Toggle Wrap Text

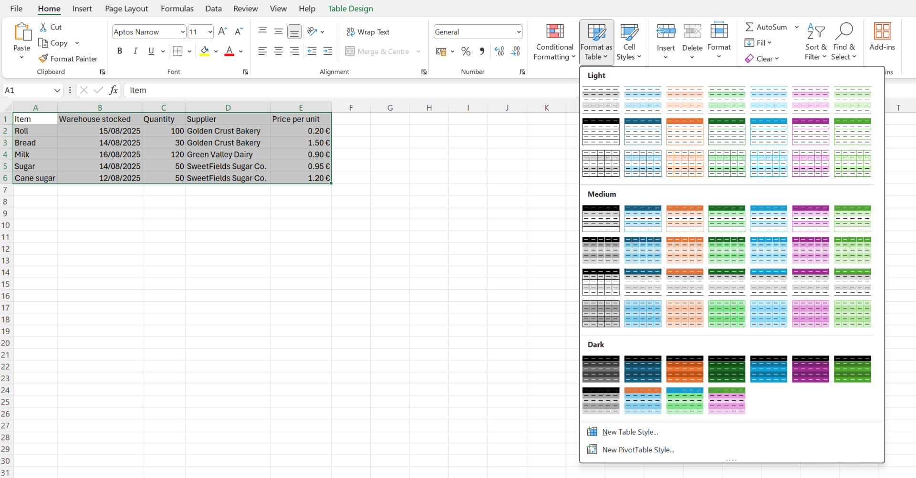[x=368, y=32]
